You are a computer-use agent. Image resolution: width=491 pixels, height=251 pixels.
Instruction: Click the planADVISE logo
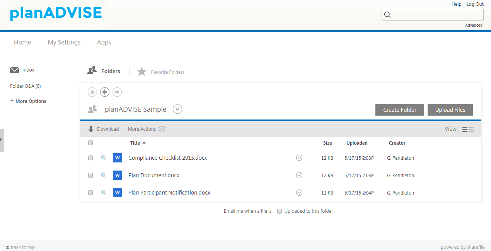(56, 13)
